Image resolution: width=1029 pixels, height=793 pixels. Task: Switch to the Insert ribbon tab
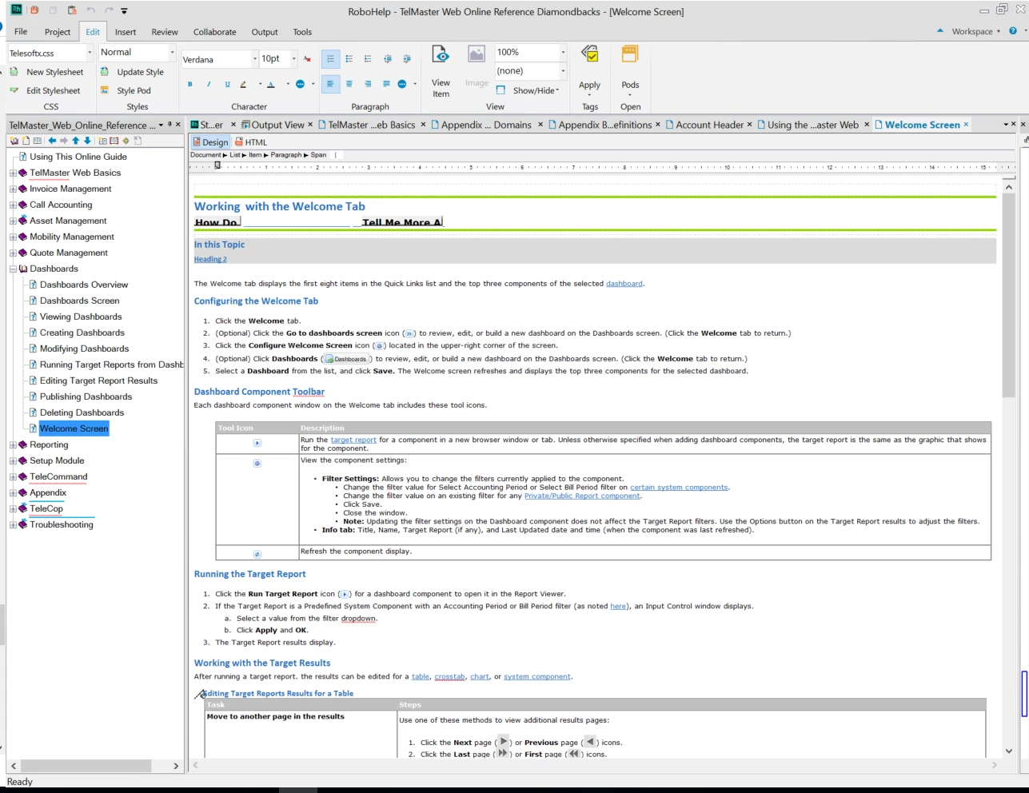click(125, 32)
